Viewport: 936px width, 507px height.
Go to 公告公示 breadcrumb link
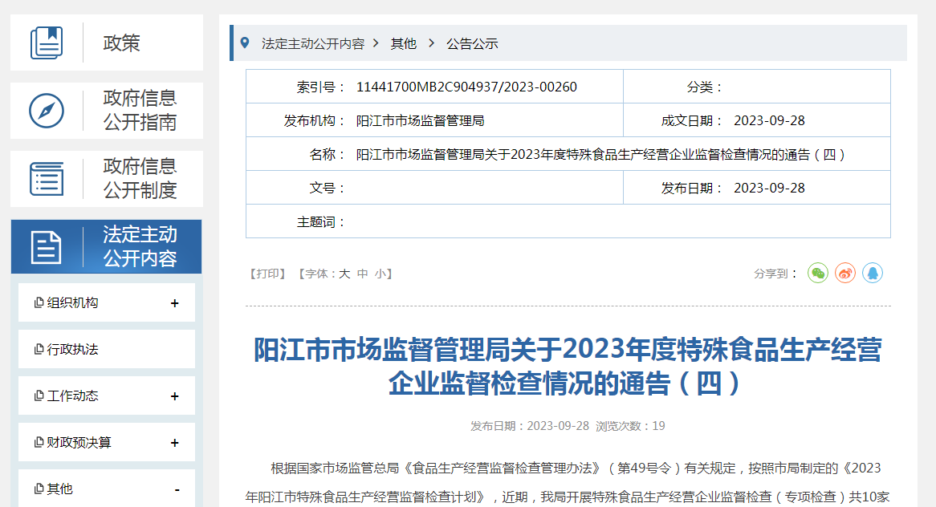472,44
